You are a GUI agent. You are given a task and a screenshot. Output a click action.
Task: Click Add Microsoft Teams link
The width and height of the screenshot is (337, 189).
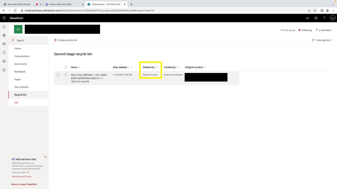(x=22, y=177)
